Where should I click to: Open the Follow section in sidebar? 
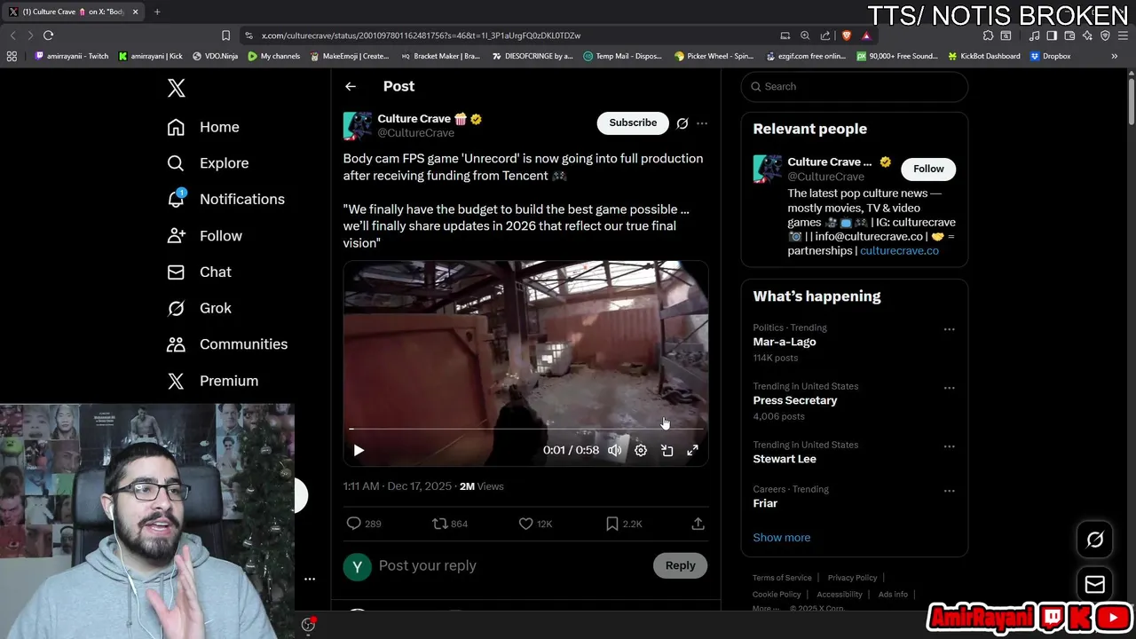[204, 236]
